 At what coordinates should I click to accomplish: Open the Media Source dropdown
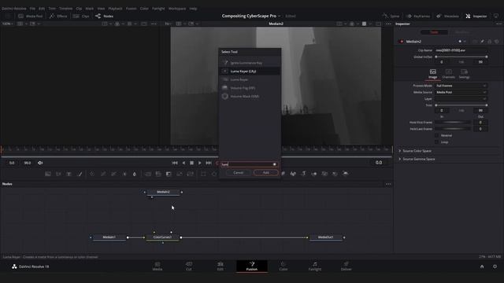click(x=461, y=92)
